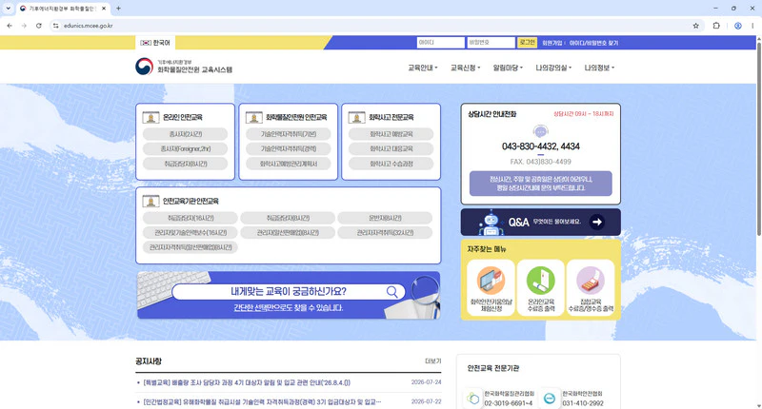762x409 pixels.
Task: Select 기술인력자격취득(기본) course
Action: pyautogui.click(x=289, y=134)
